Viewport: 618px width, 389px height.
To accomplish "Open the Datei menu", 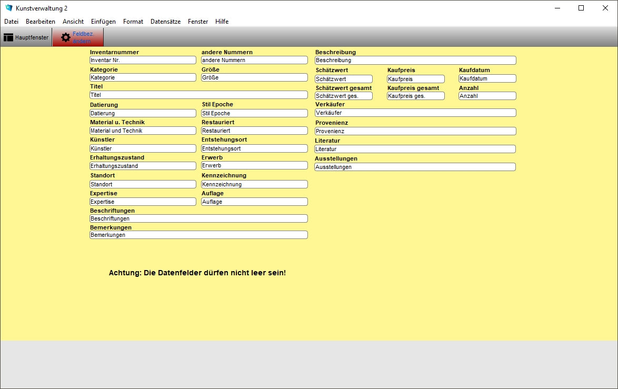I will pyautogui.click(x=11, y=22).
